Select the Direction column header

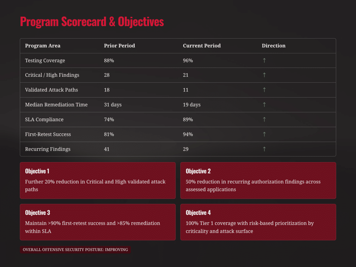pyautogui.click(x=274, y=46)
